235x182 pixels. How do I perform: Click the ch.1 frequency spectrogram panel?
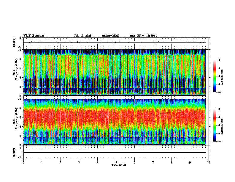(x=115, y=73)
